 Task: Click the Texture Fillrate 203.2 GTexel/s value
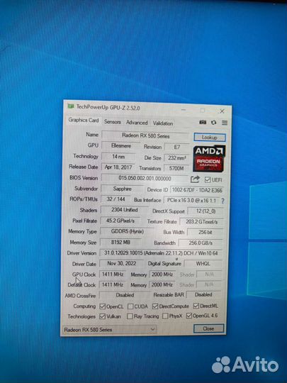[x=201, y=222]
